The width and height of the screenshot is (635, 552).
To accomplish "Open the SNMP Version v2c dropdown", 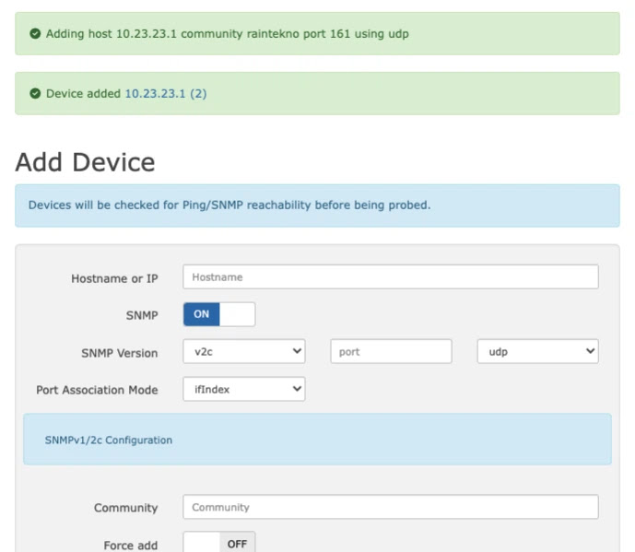I will pos(244,352).
